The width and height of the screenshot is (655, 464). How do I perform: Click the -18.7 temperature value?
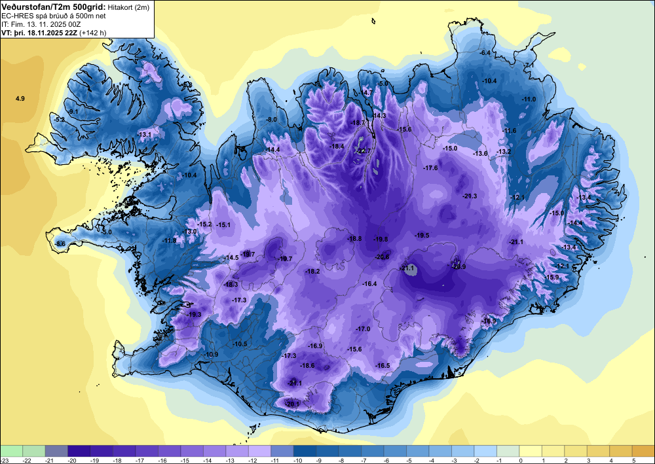(358, 122)
